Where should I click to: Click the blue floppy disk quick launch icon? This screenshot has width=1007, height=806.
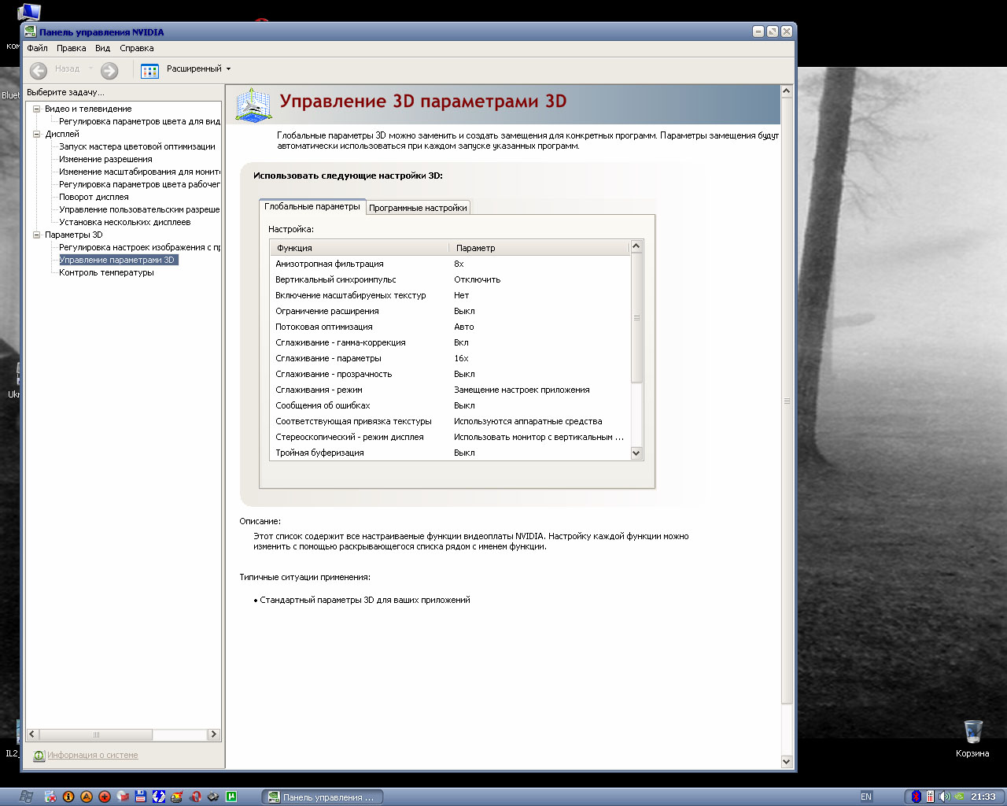pos(141,797)
